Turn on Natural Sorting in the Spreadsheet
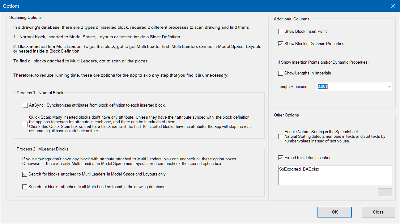The height and width of the screenshot is (224, 400). 281,137
